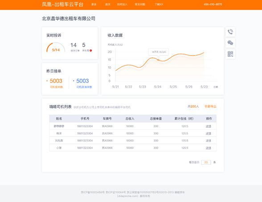Click the 5/22 date label on chart axis
The width and height of the screenshot is (262, 202).
click(128, 87)
